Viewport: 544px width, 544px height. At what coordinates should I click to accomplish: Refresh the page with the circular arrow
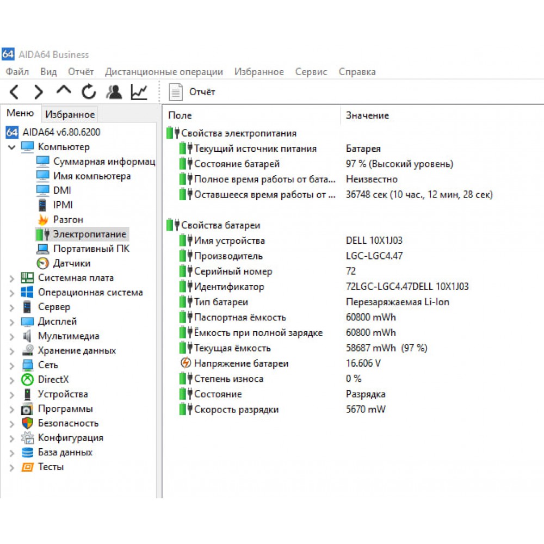tap(89, 91)
